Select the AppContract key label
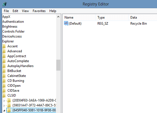 (x=17, y=56)
